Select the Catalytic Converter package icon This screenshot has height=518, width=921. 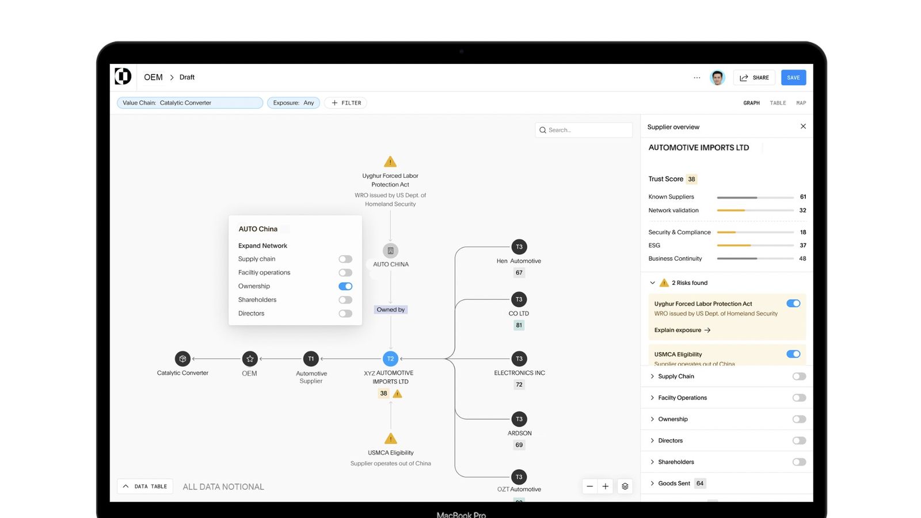pos(182,358)
